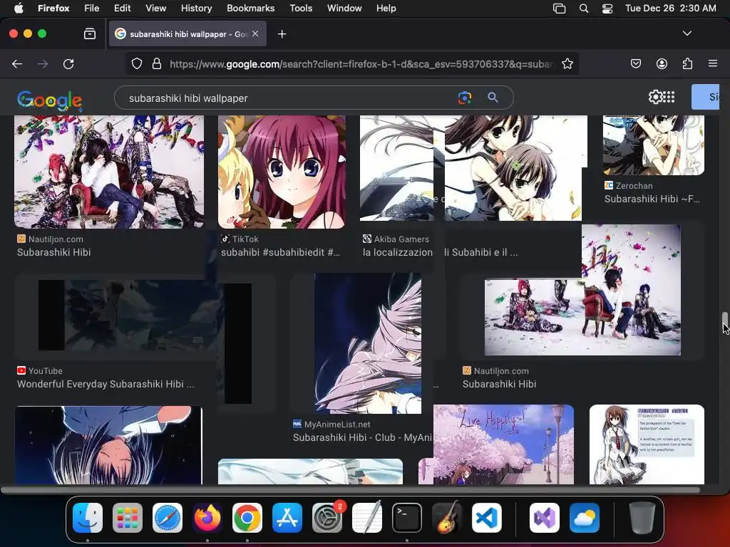
Task: Open Firefox extensions puzzle icon
Action: pos(687,63)
